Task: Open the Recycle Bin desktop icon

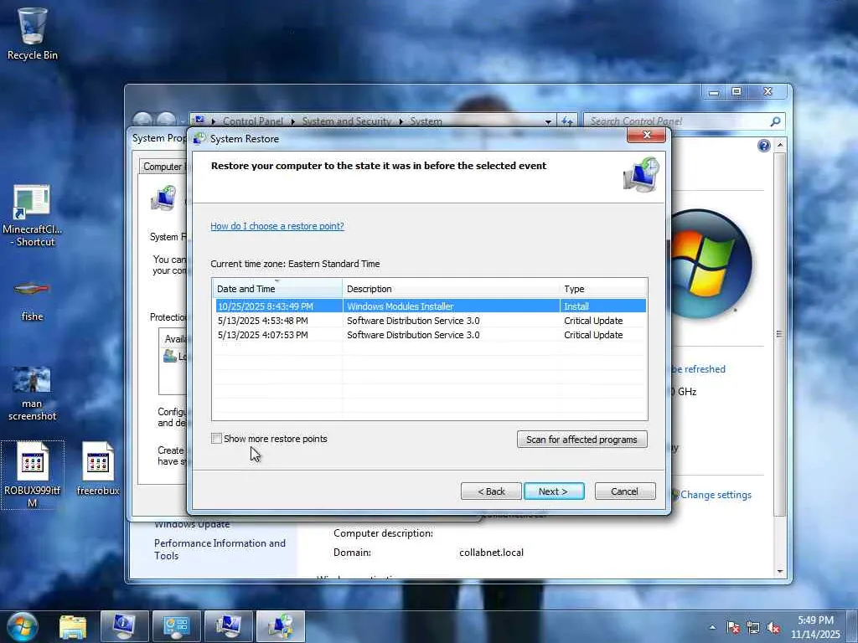Action: [x=32, y=33]
